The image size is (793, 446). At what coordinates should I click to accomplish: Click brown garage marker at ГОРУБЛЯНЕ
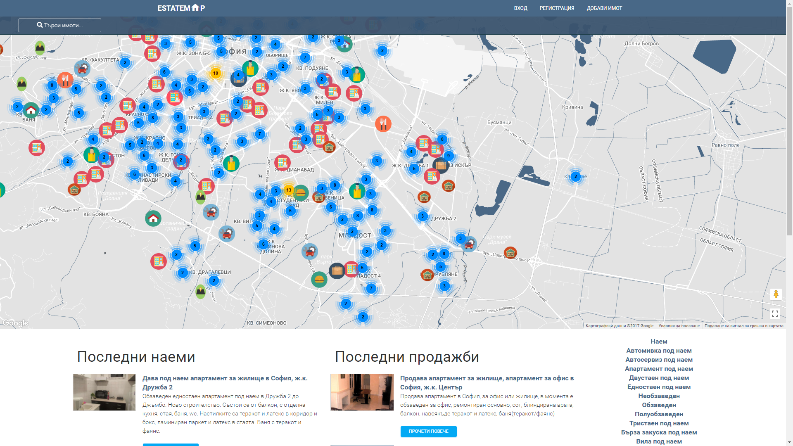tap(427, 275)
